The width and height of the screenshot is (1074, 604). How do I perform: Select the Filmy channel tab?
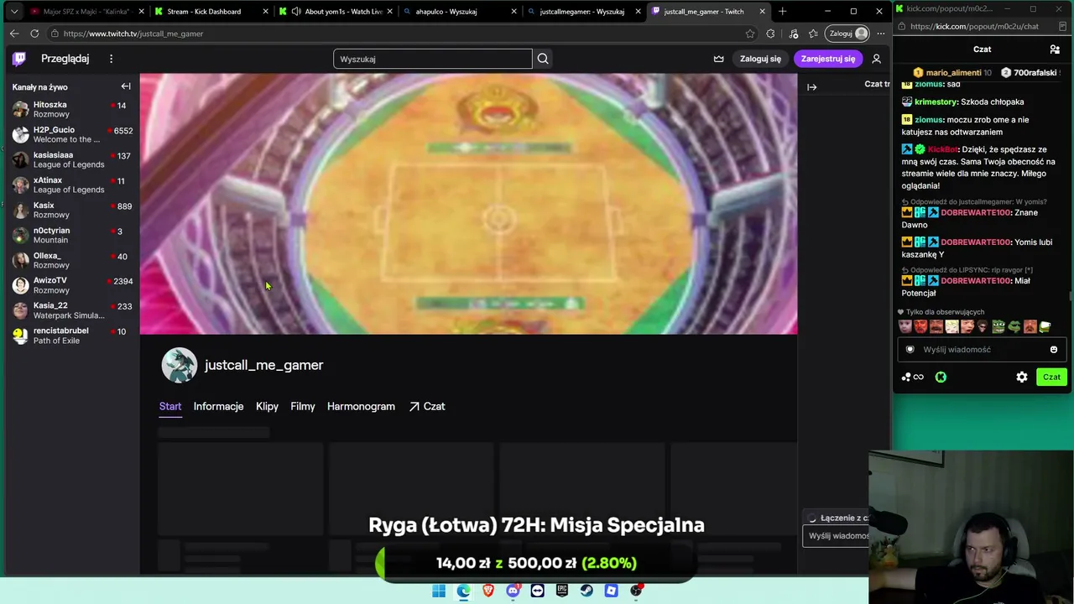(303, 406)
